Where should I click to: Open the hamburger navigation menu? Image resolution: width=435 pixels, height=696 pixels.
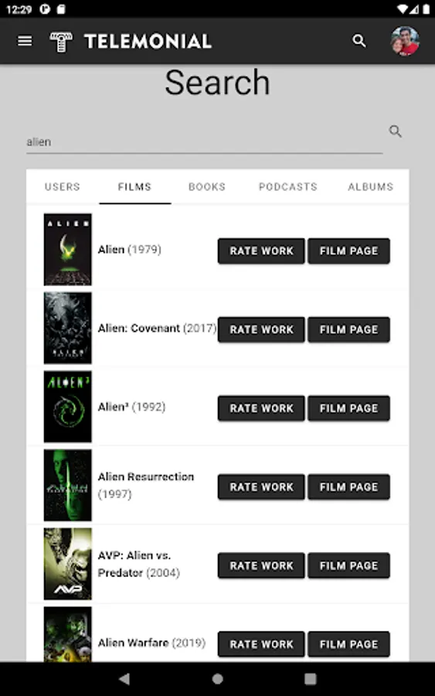[x=25, y=41]
